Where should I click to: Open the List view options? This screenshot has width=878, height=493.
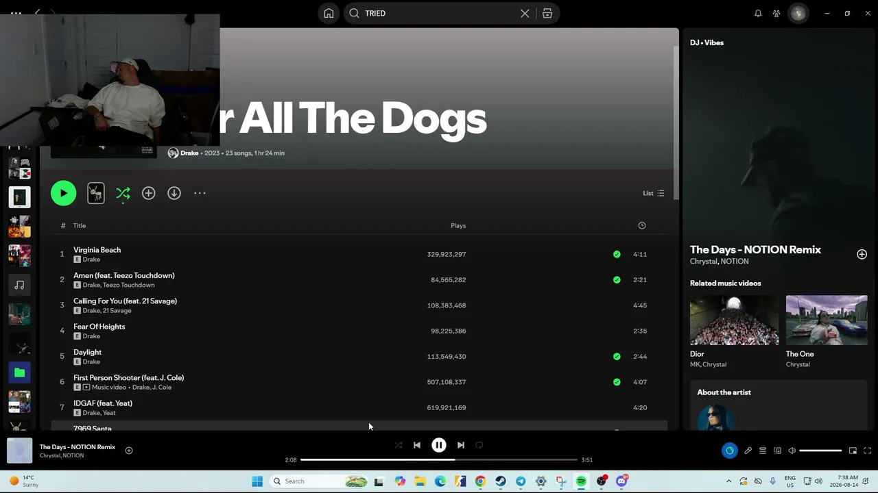[x=653, y=193]
